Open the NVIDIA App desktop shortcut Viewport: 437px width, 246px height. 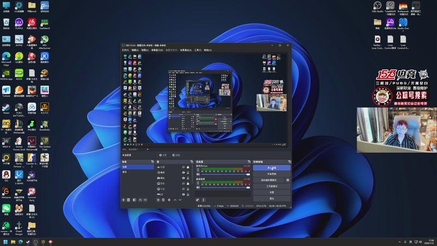click(x=6, y=75)
